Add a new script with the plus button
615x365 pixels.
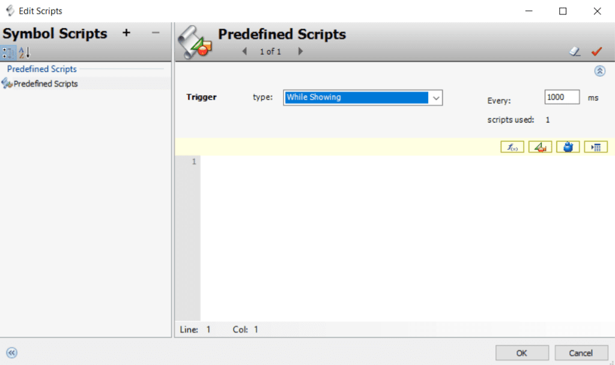tap(126, 33)
